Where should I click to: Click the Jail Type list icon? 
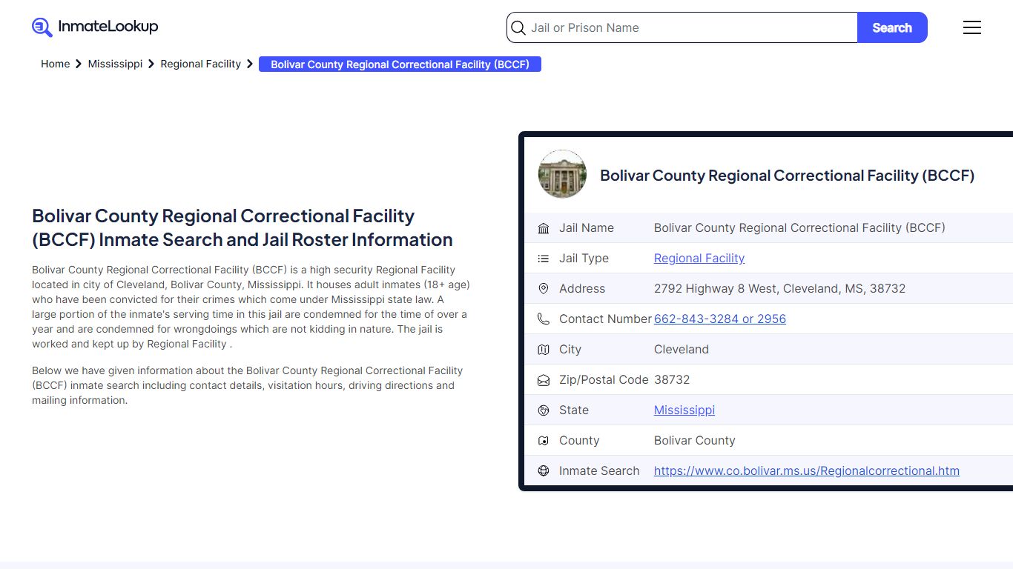pos(544,259)
